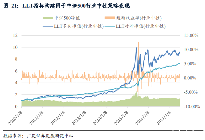The image size is (205, 140).
Task: Click right axis value '5.00%'
Action: [190, 64]
